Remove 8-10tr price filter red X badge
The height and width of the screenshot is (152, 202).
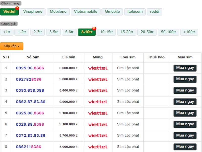tap(94, 28)
